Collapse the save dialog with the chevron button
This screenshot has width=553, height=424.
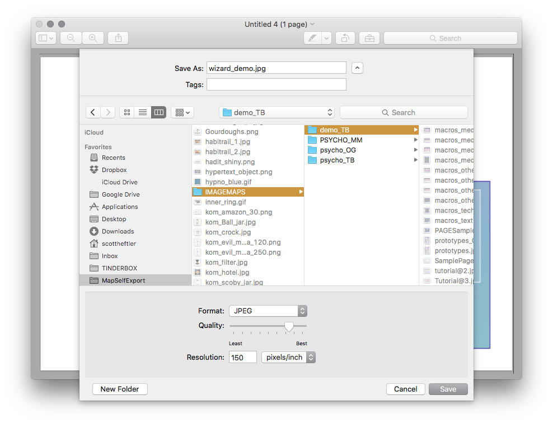point(357,67)
